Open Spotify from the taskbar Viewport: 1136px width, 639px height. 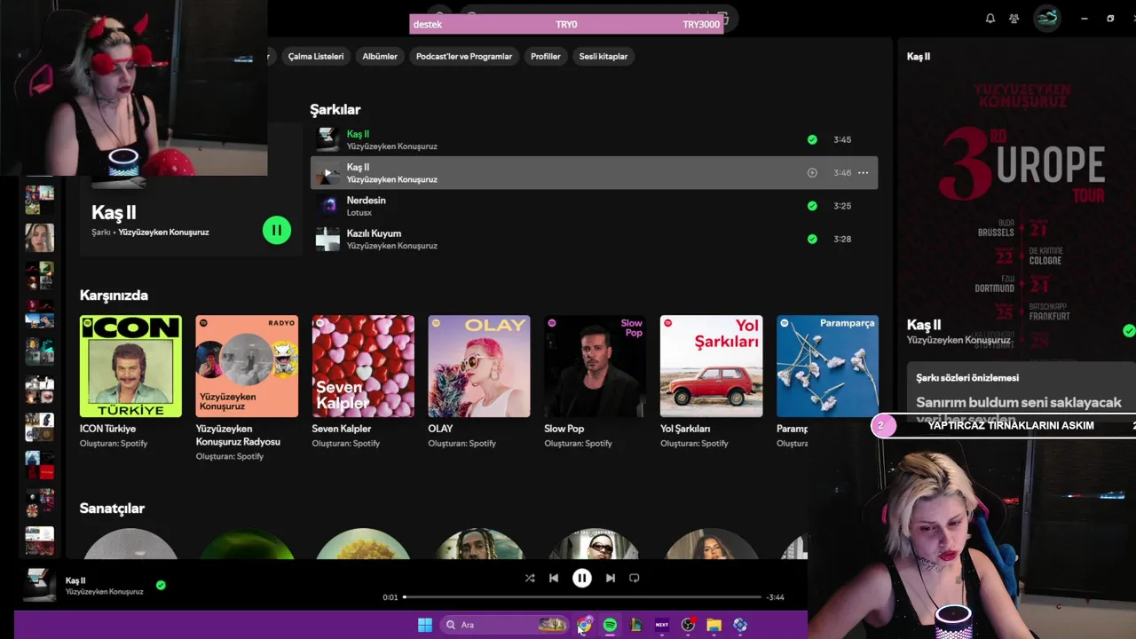[x=610, y=625]
